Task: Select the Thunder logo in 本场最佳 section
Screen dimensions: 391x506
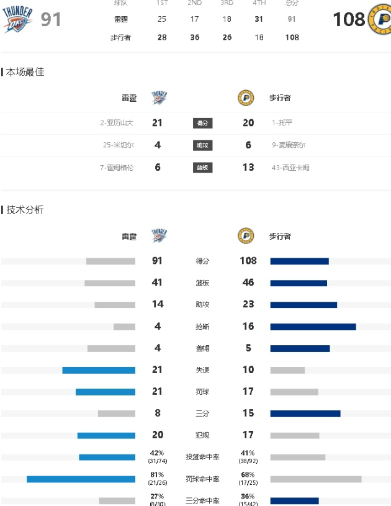Action: pyautogui.click(x=159, y=97)
